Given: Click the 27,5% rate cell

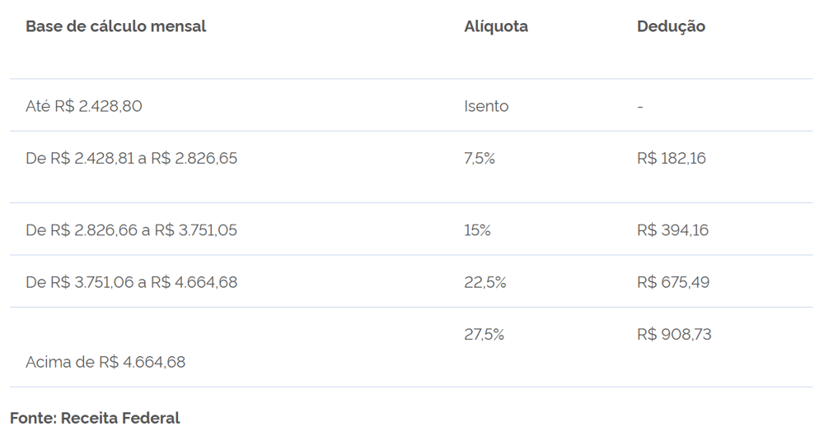Looking at the screenshot, I should coord(484,335).
